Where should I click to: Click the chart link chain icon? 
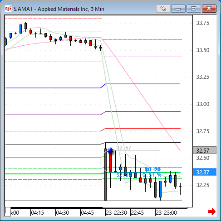point(163,9)
